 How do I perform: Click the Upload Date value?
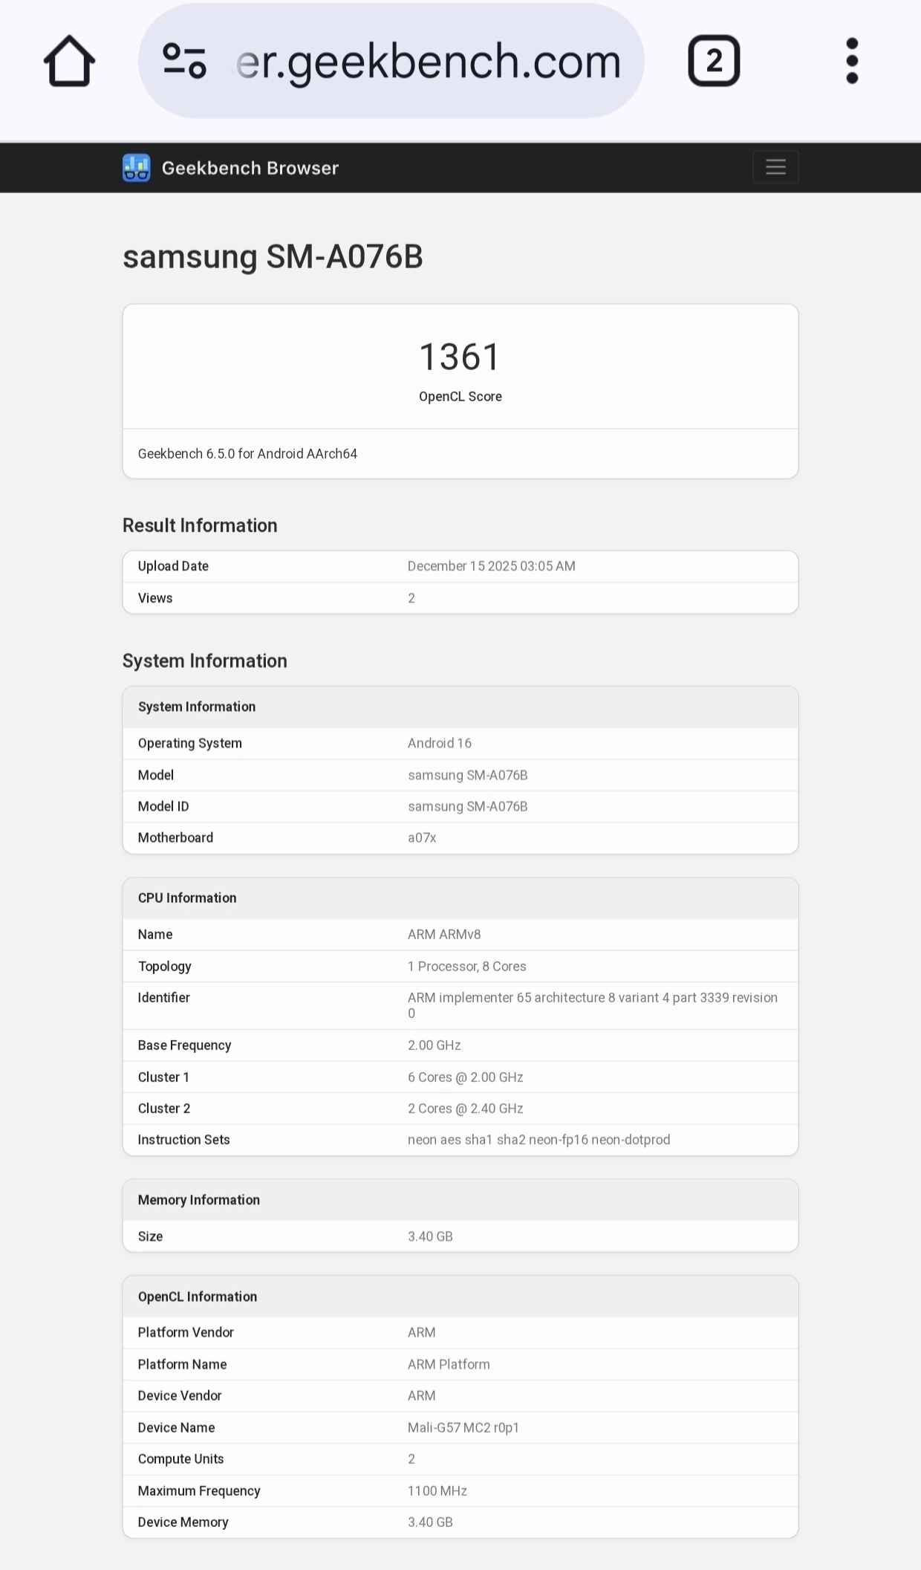click(x=491, y=566)
